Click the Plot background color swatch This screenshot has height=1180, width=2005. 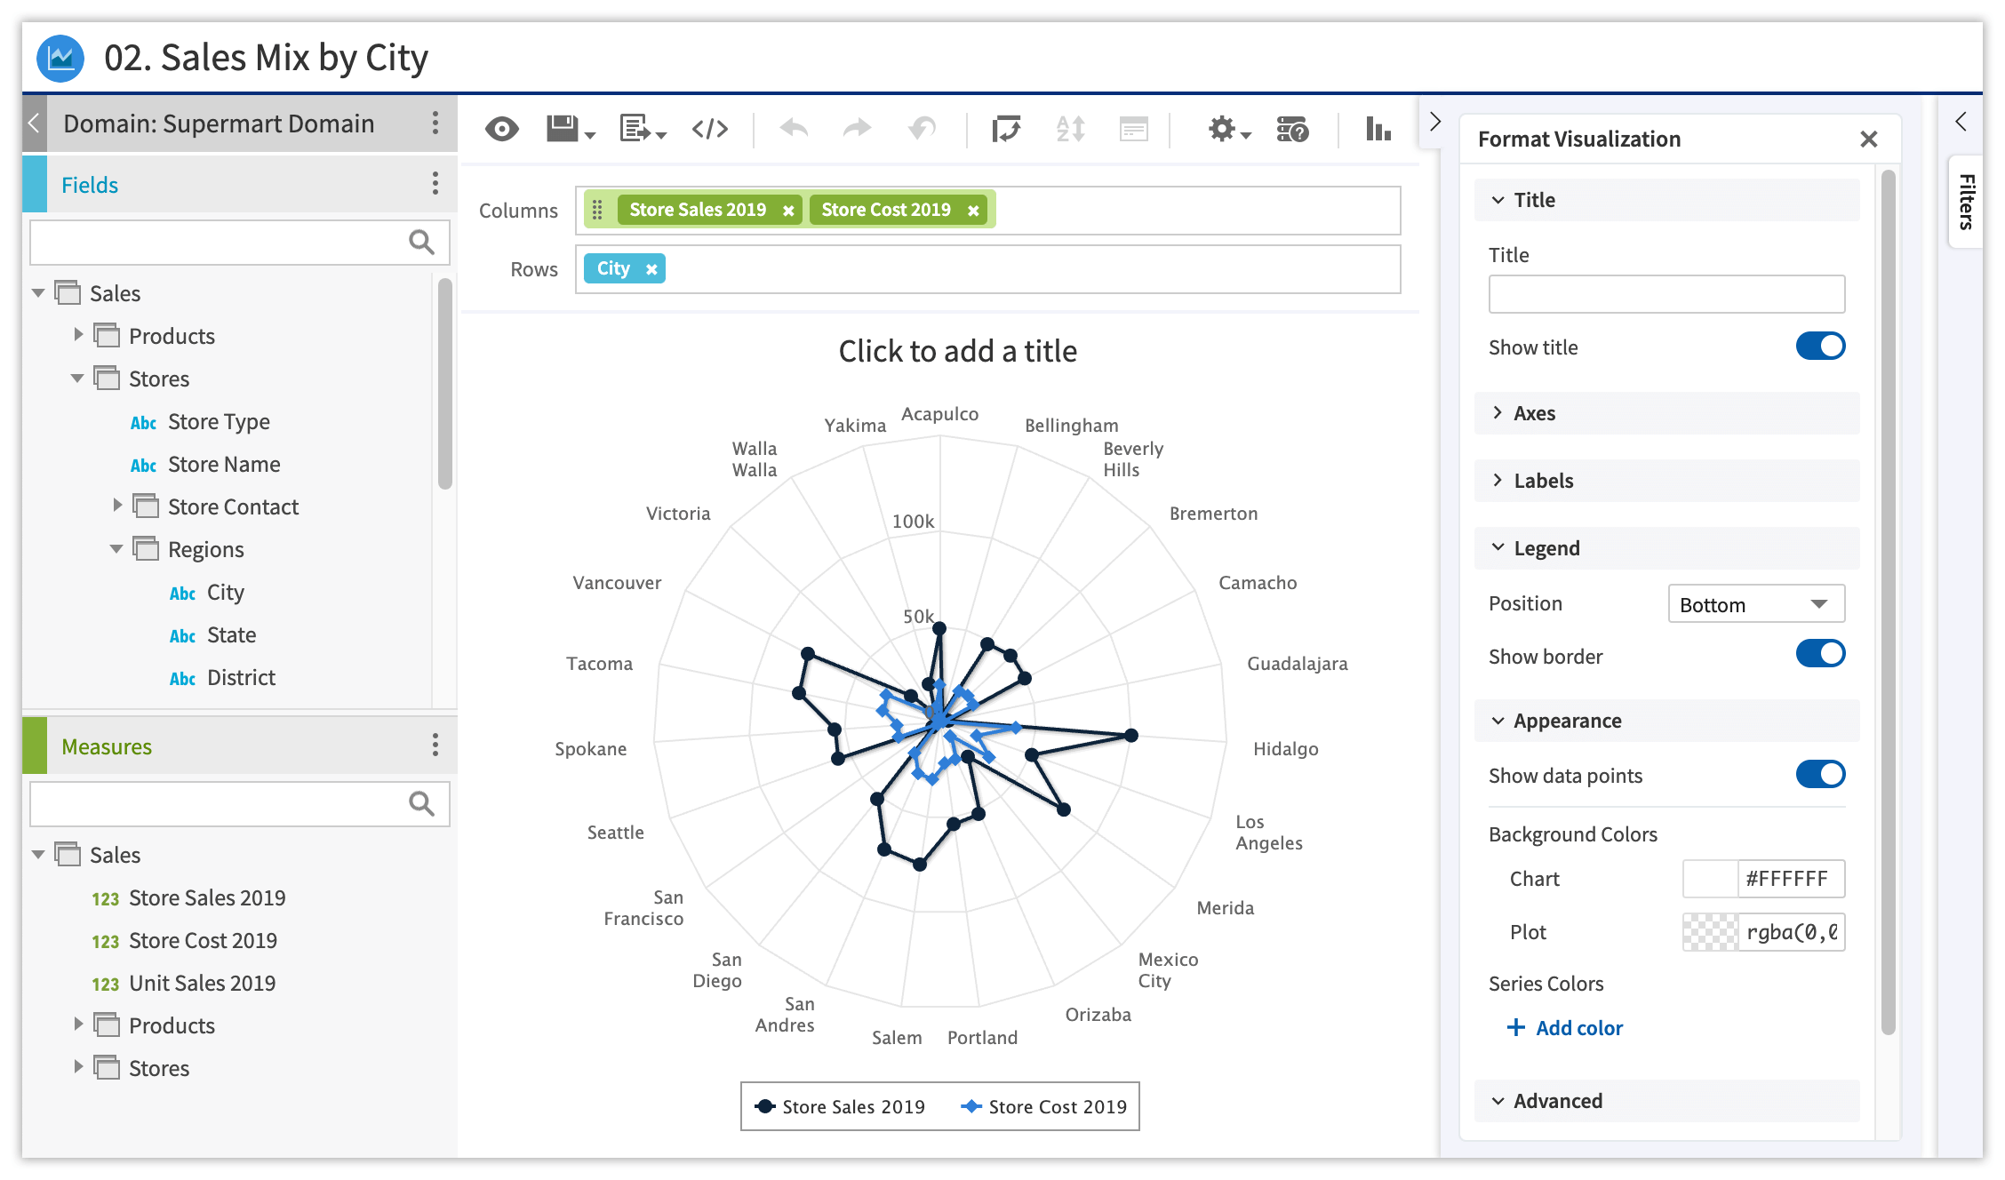[1710, 932]
